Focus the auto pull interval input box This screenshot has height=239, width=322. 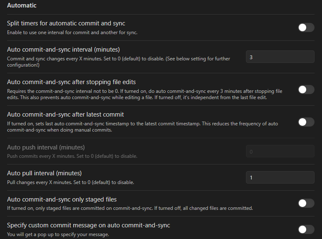[x=280, y=178]
